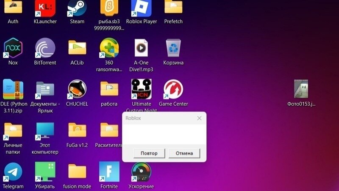Select the Этот компьютер icon
The image size is (339, 191).
click(45, 130)
